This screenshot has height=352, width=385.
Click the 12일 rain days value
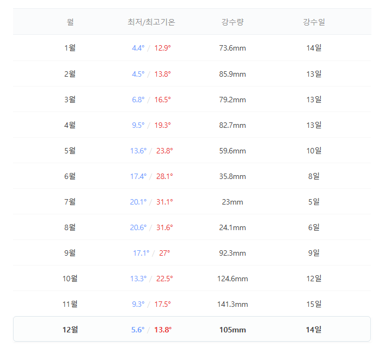[x=314, y=279]
